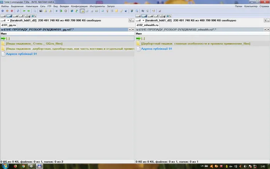Image resolution: width=270 pixels, height=169 pixels.
Task: Open the Конфигурация menu
Action: click(79, 6)
